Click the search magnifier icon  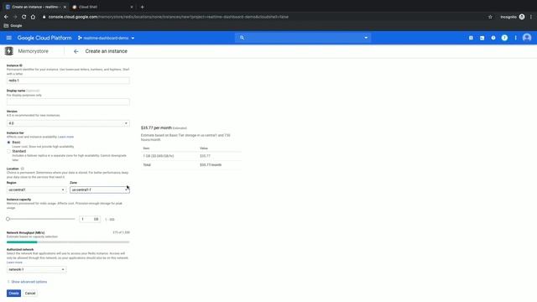click(x=242, y=38)
